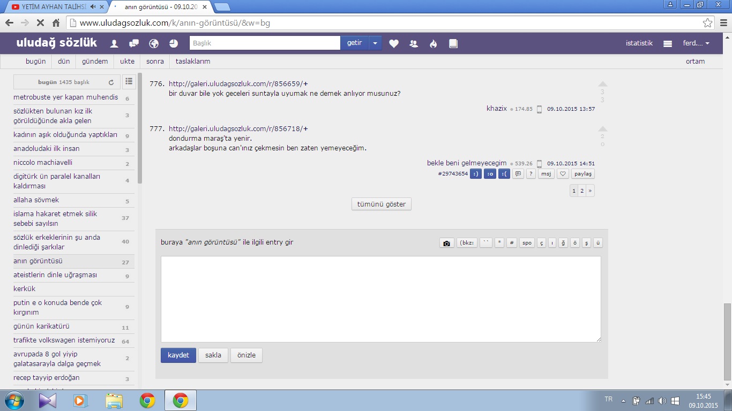Send message via msj button
The image size is (732, 411).
coord(546,174)
